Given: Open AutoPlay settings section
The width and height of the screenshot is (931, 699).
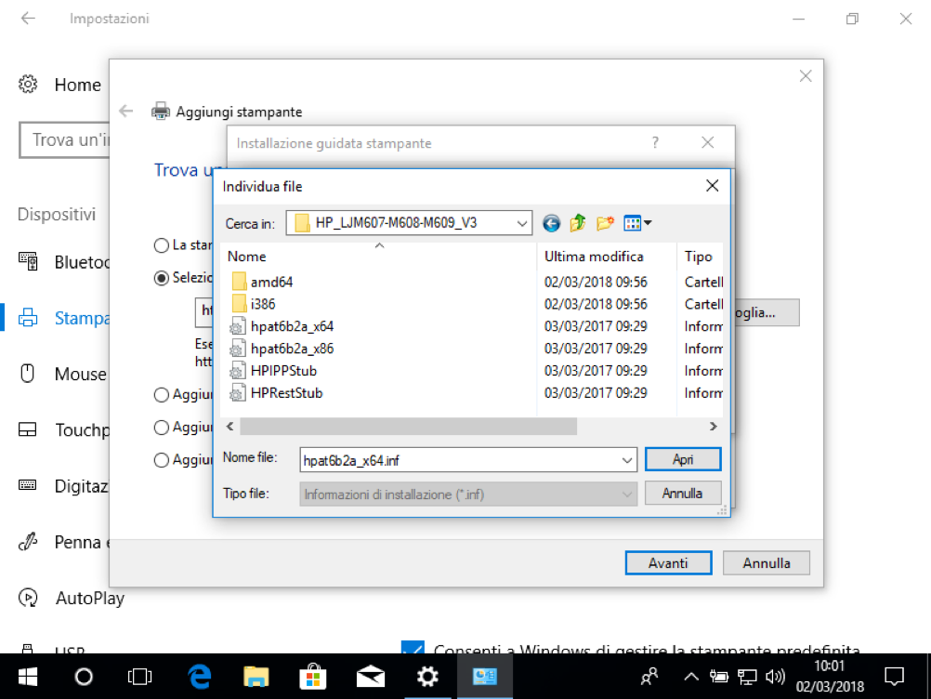Looking at the screenshot, I should [72, 598].
